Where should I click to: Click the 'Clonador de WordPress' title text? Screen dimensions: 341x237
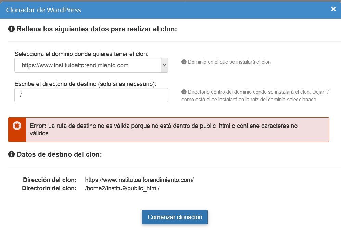click(43, 10)
